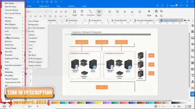
Task: Select the Shape tool
Action: (74, 13)
